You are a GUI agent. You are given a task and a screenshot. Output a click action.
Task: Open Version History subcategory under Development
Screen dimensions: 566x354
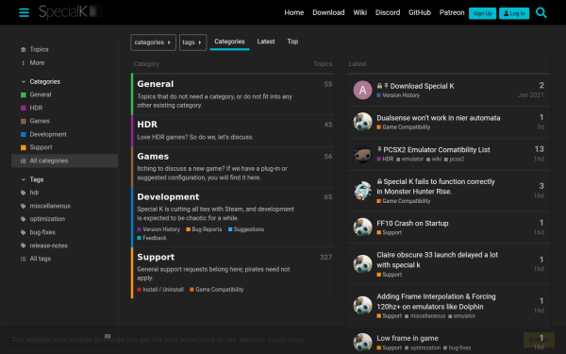pyautogui.click(x=158, y=229)
